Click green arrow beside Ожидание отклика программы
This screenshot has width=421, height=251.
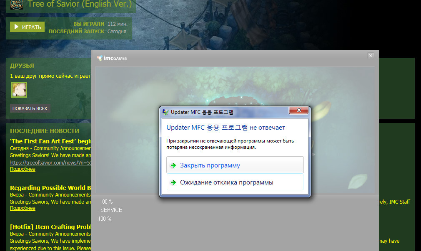click(173, 182)
